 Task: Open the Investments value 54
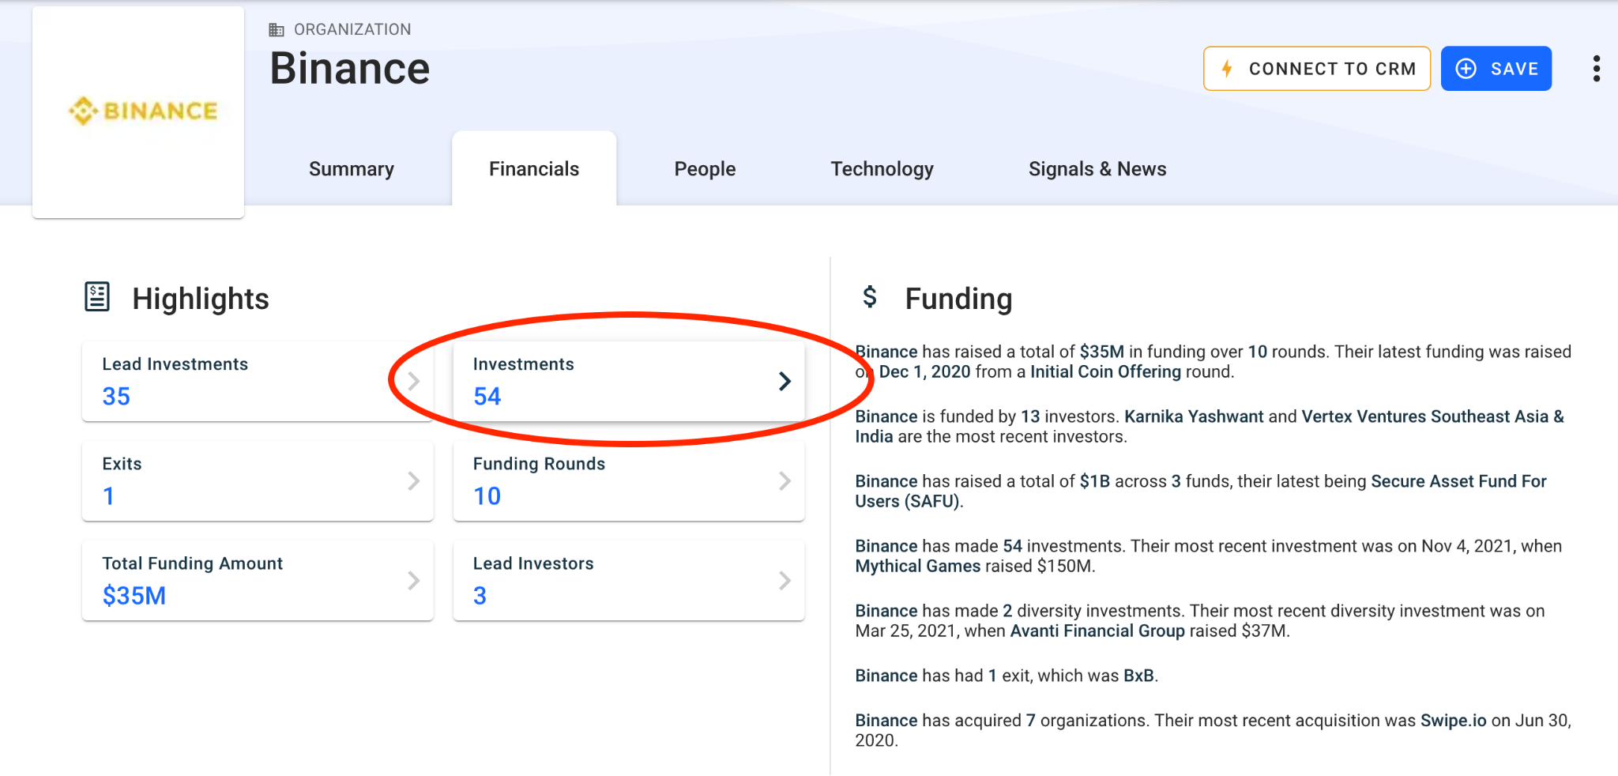coord(487,396)
